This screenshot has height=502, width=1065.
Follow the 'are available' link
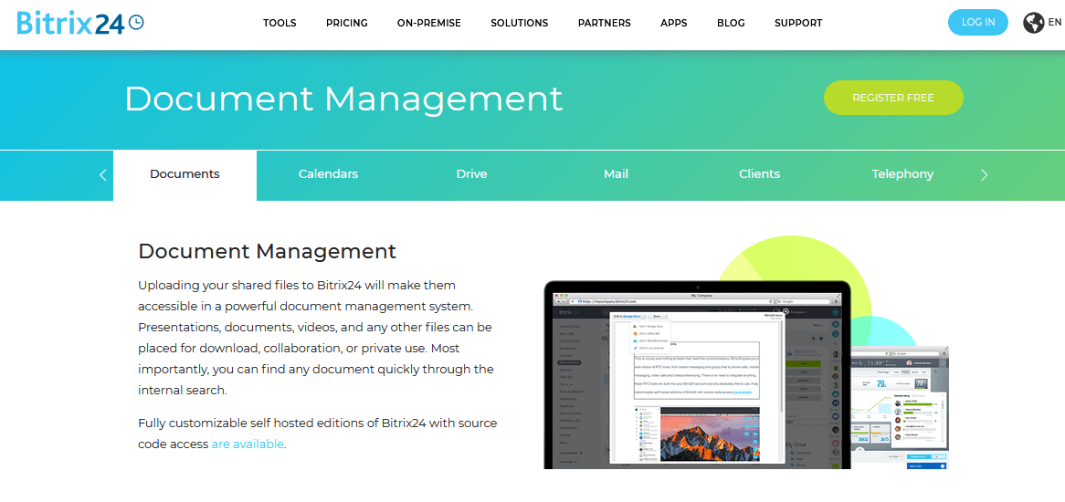248,444
